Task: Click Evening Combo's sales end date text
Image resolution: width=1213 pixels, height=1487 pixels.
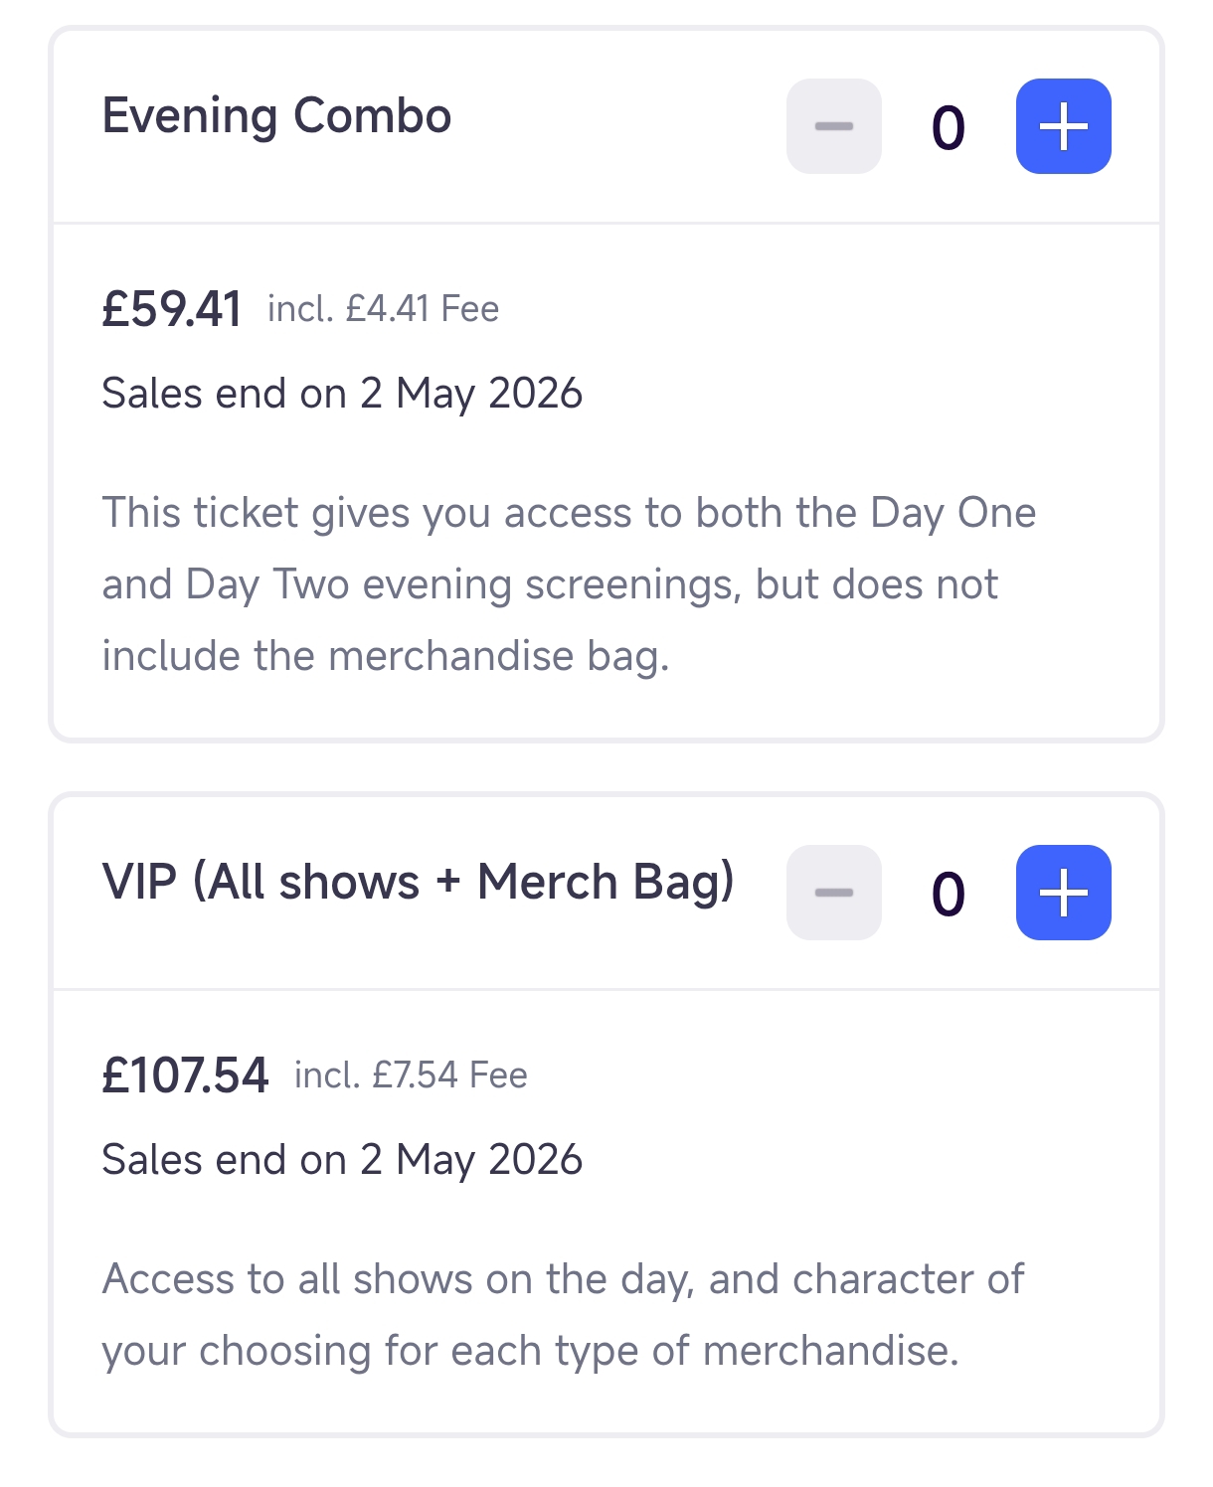Action: pos(342,394)
